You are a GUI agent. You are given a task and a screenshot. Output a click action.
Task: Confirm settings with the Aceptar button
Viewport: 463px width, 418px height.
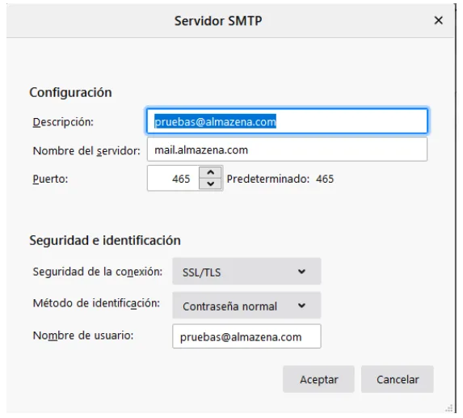[x=318, y=379]
